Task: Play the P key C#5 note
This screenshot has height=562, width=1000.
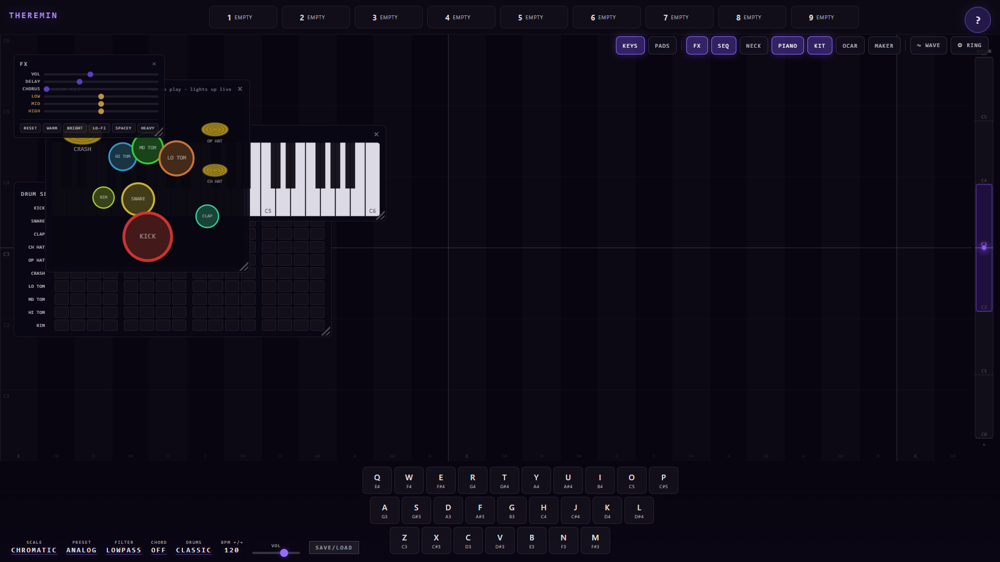Action: point(664,480)
